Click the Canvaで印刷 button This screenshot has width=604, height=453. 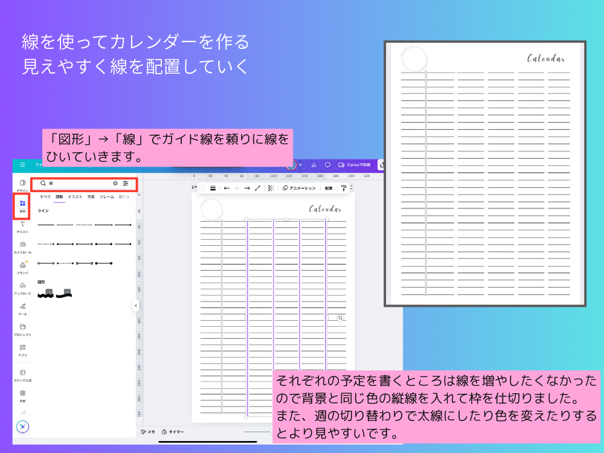355,165
